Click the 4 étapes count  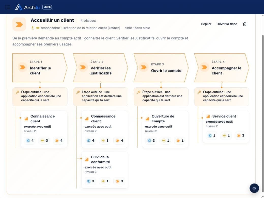[x=88, y=21]
